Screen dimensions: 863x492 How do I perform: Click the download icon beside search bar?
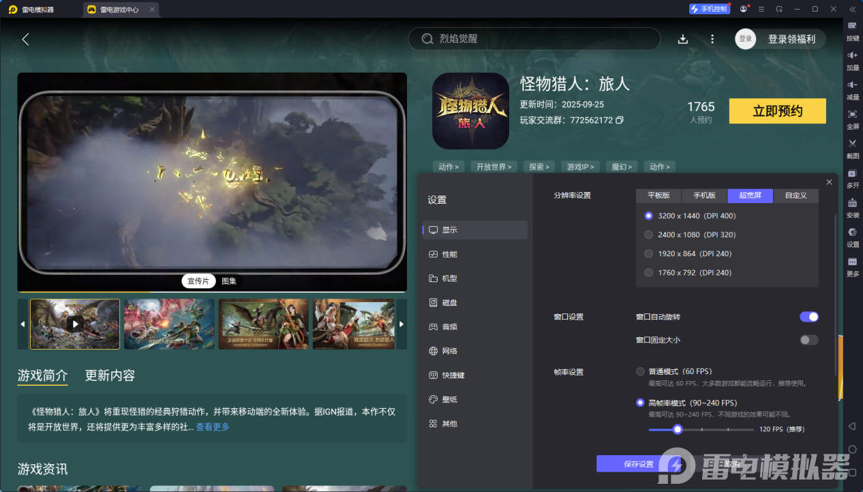(682, 39)
